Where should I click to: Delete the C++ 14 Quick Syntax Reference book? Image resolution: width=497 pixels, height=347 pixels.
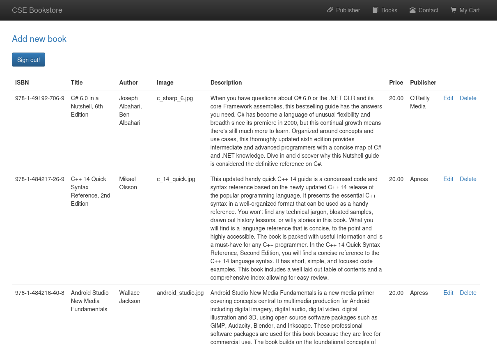(468, 179)
